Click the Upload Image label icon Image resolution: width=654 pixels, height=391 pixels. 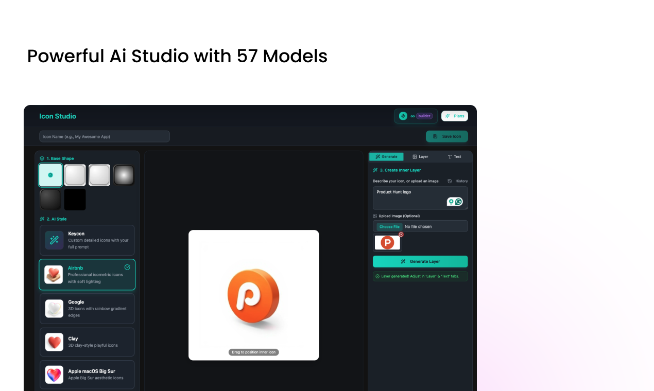point(375,216)
